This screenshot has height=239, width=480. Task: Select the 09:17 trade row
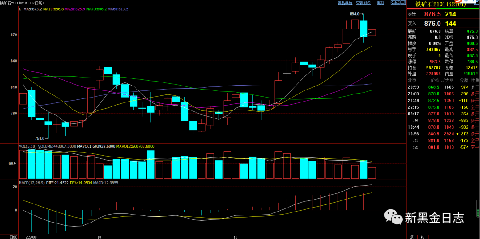[443, 114]
